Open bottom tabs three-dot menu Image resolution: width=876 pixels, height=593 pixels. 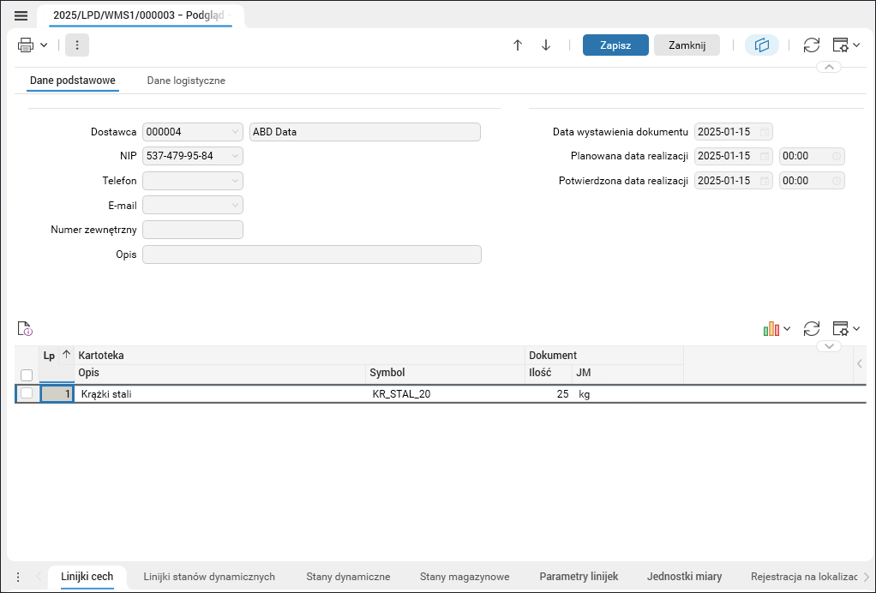(x=18, y=577)
